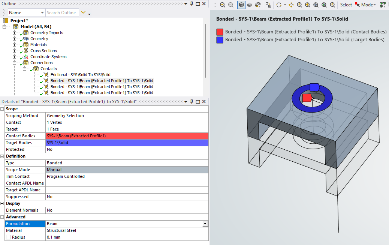Image resolution: width=389 pixels, height=245 pixels.
Task: Click the blue Target Bodies legend swatch
Action: 220,40
